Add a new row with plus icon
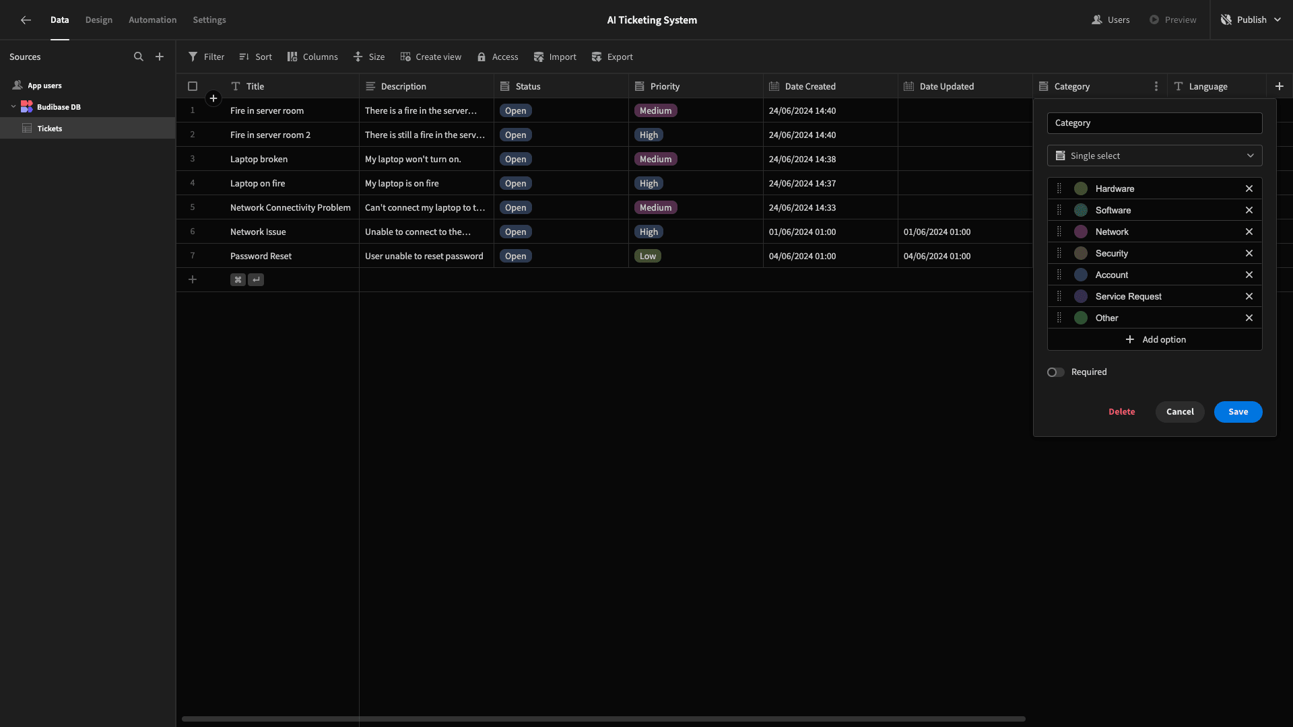 193,279
